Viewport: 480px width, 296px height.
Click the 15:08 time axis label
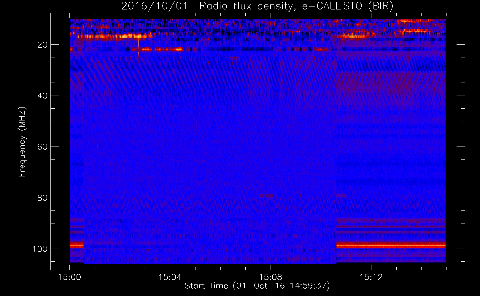pos(271,277)
